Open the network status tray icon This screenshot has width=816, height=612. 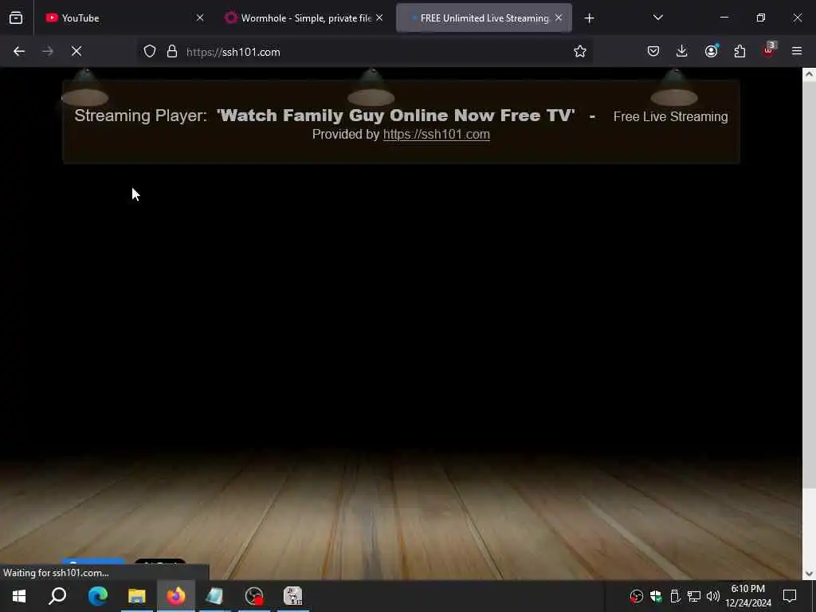point(694,596)
